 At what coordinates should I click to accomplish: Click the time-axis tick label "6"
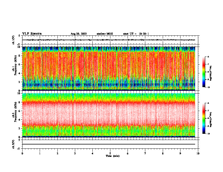[x=128, y=153]
